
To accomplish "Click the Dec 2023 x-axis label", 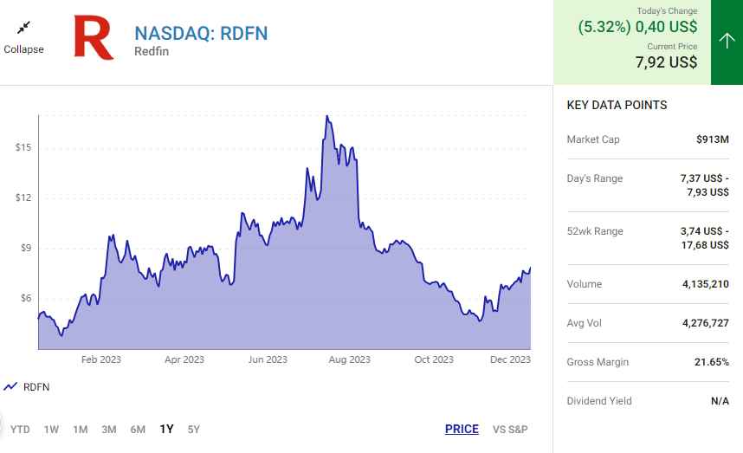I will 510,359.
